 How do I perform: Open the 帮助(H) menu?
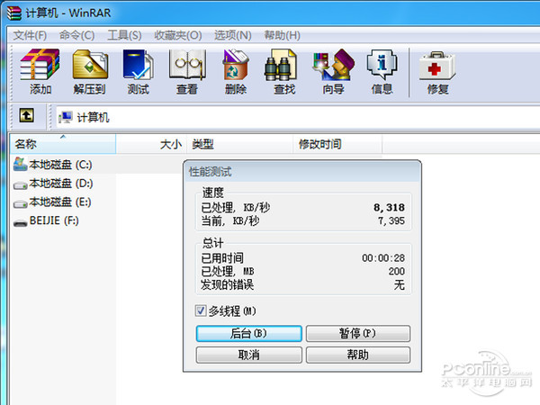coord(282,35)
